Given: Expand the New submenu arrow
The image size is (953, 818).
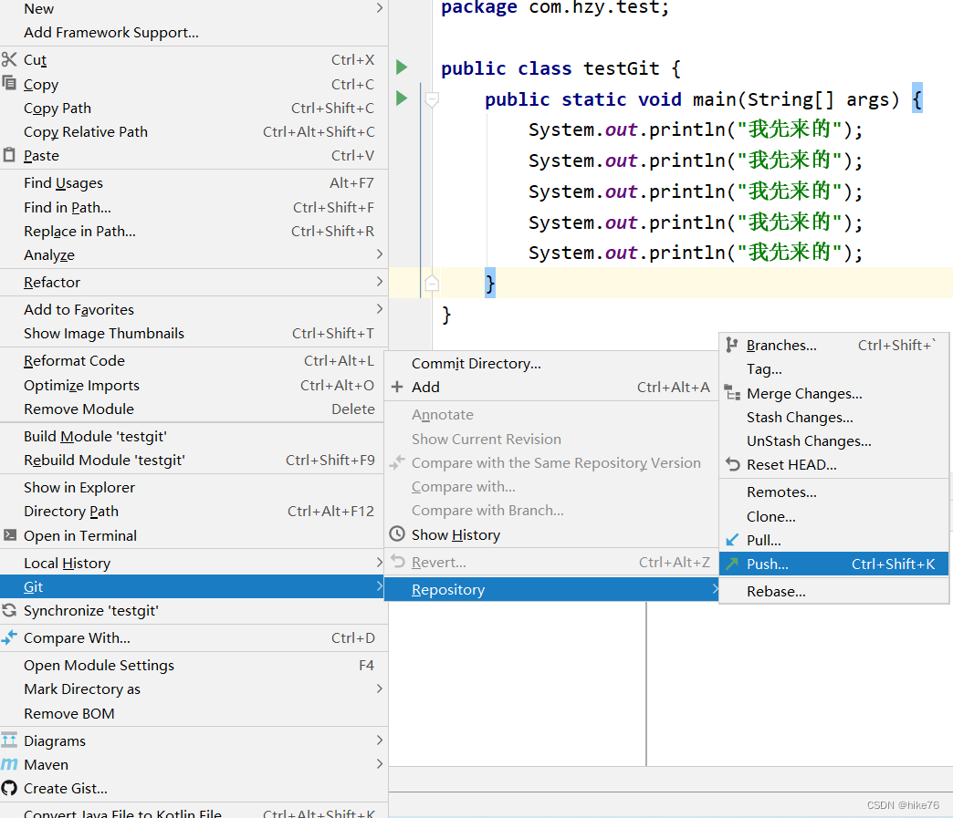Looking at the screenshot, I should 379,8.
